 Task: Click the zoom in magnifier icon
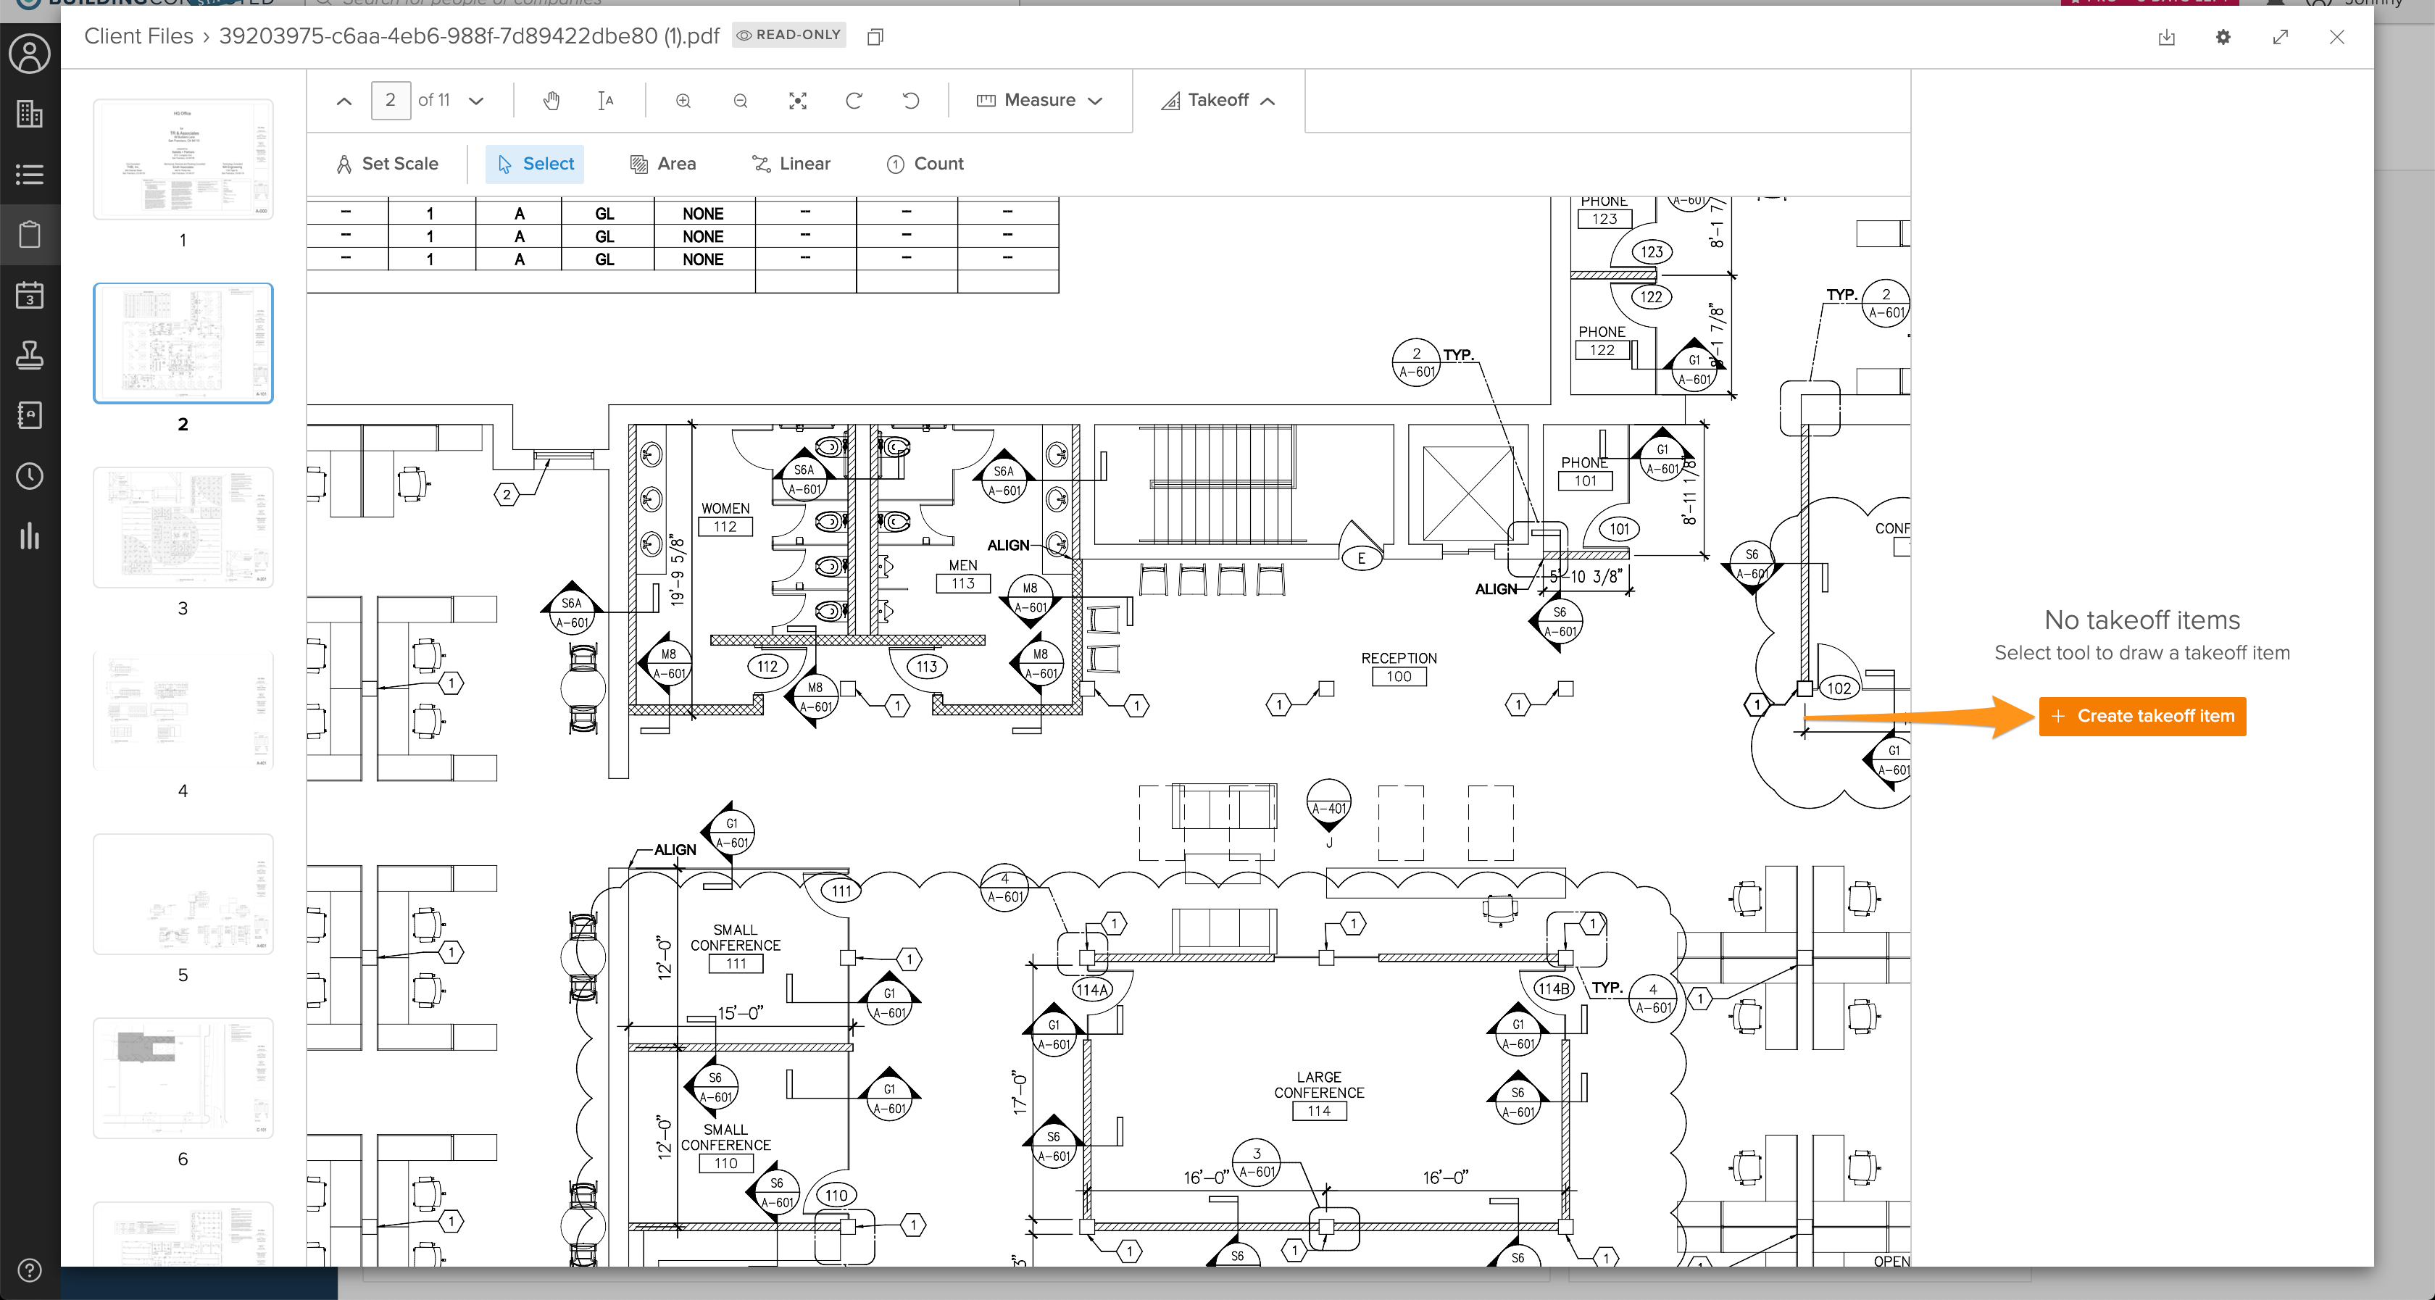(x=683, y=100)
